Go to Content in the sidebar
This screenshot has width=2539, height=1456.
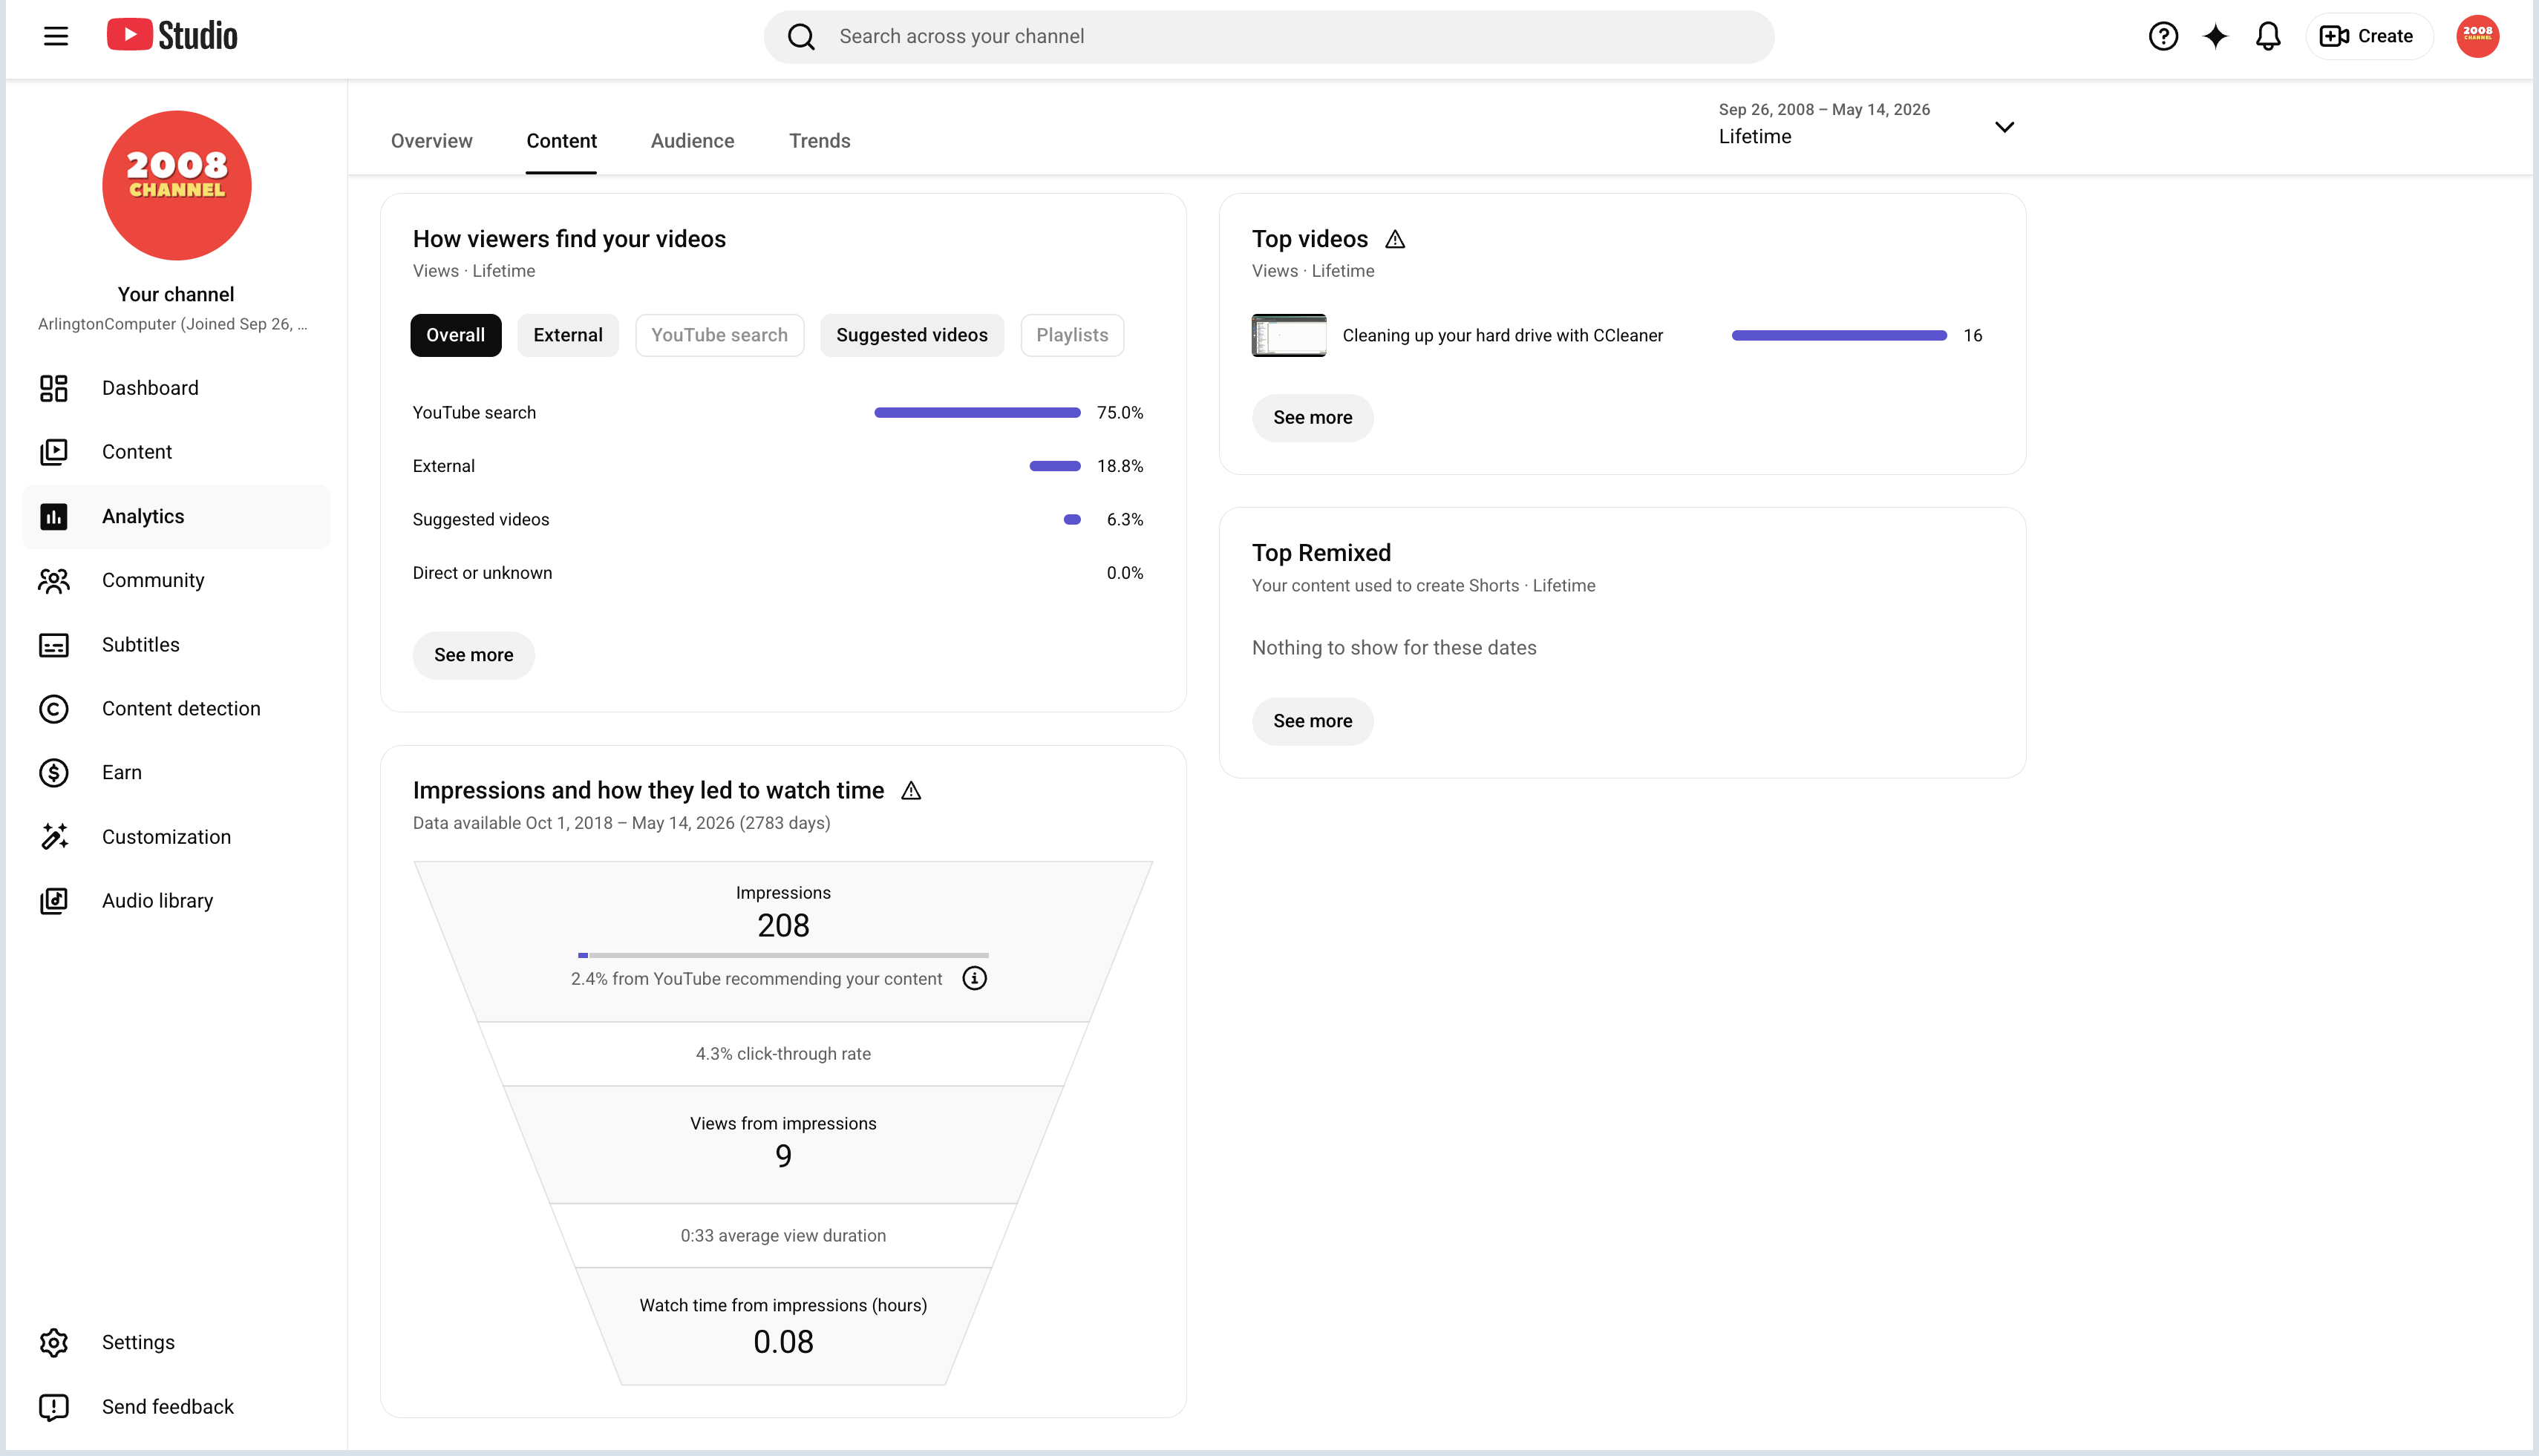(x=176, y=452)
